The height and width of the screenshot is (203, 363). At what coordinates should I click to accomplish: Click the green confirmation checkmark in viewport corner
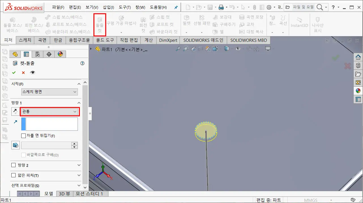click(336, 58)
